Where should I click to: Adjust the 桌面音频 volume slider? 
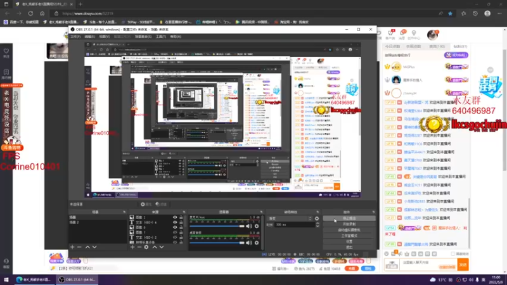[x=217, y=243]
